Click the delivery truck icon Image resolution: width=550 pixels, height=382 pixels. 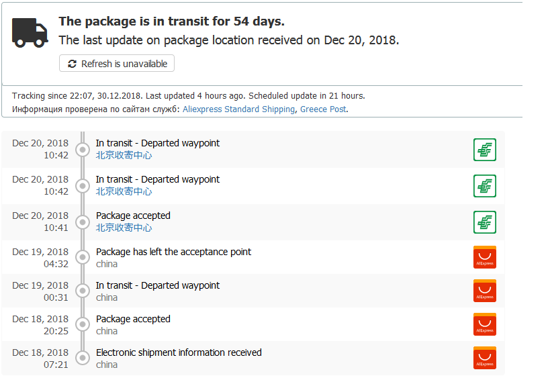click(x=30, y=33)
